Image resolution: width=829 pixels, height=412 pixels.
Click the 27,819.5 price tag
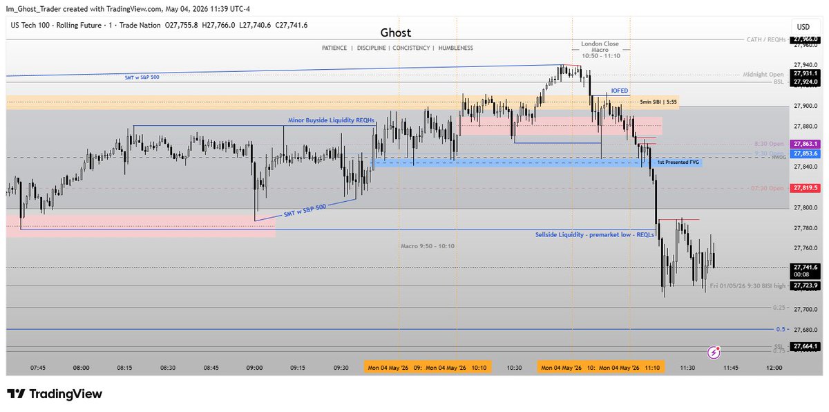806,187
